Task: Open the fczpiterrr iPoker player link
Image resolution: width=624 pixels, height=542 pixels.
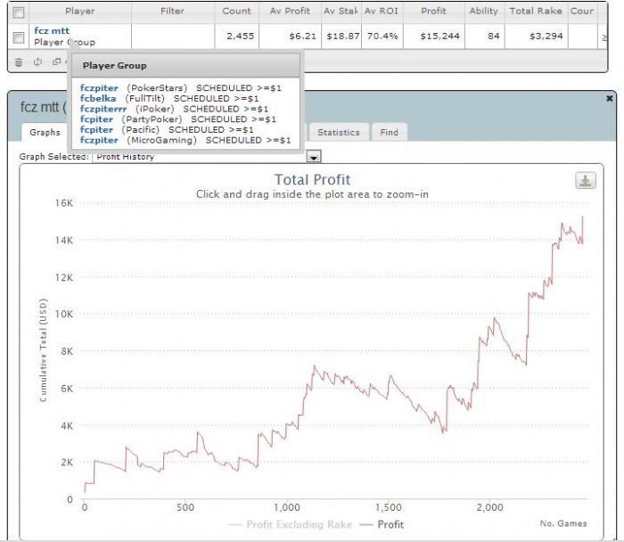Action: click(103, 109)
